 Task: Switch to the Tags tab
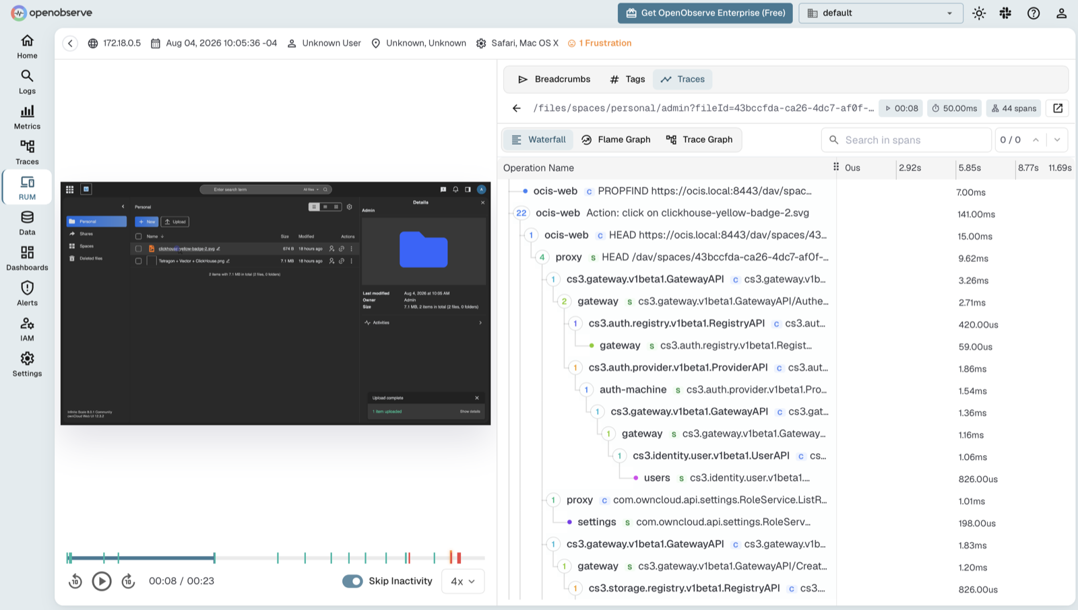pyautogui.click(x=627, y=79)
